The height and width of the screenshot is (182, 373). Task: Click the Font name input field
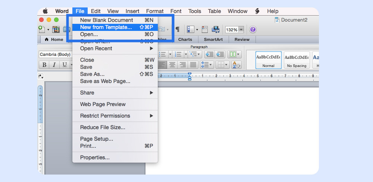[x=55, y=54]
